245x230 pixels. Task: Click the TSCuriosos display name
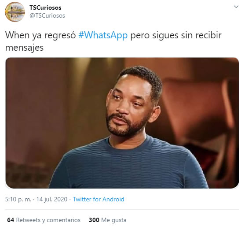45,7
